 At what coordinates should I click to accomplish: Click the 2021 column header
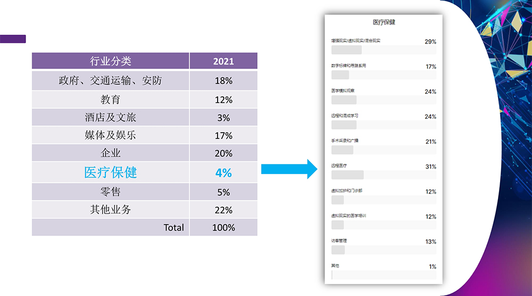coord(223,61)
